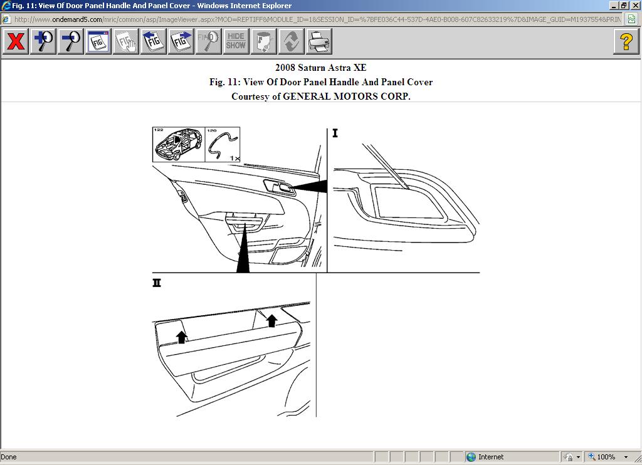Open help with question mark icon
The height and width of the screenshot is (465, 642).
point(626,41)
